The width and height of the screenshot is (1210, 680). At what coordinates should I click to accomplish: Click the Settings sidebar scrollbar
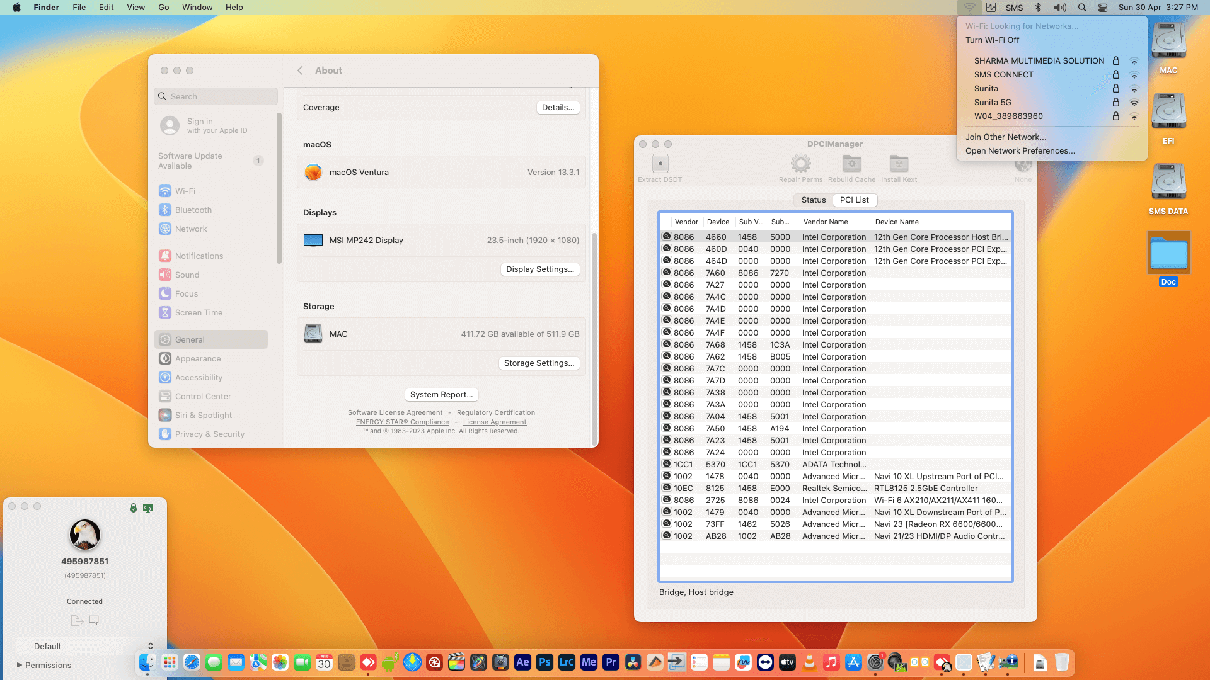click(x=279, y=189)
